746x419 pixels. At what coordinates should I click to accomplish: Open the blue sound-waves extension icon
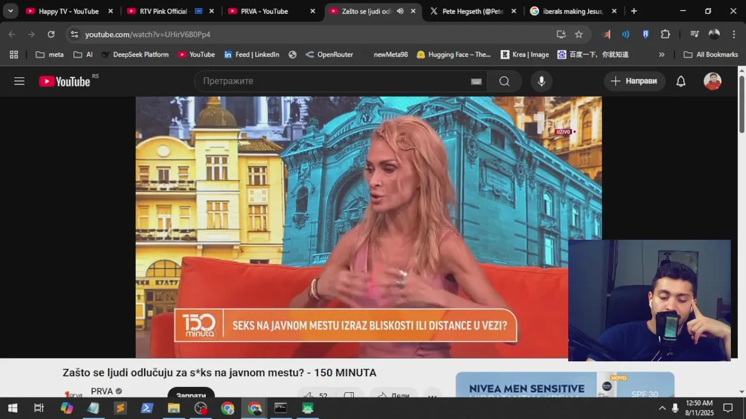pos(626,34)
